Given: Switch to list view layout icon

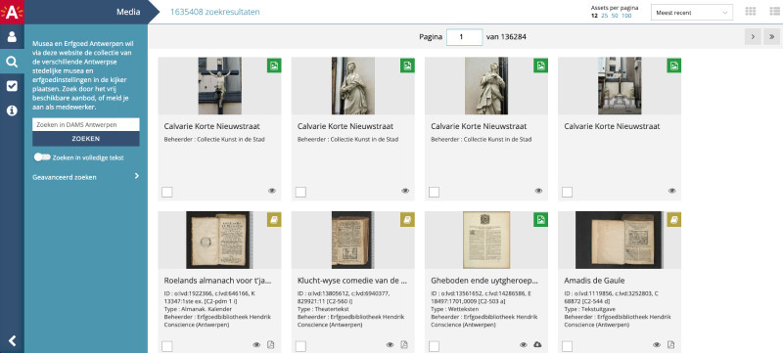Looking at the screenshot, I should coord(774,12).
